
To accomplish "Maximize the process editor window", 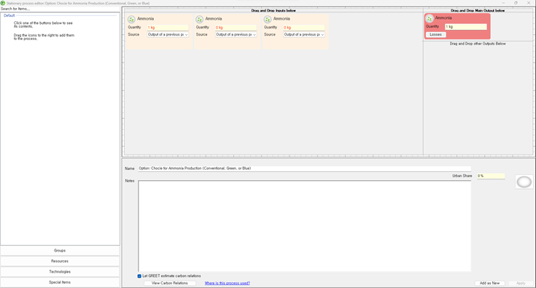I will click(516, 3).
